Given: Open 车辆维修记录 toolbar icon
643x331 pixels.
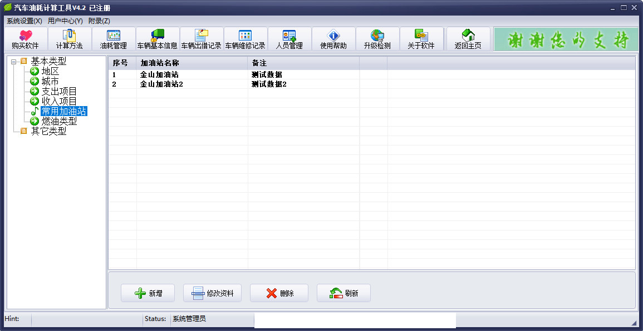Looking at the screenshot, I should (245, 36).
